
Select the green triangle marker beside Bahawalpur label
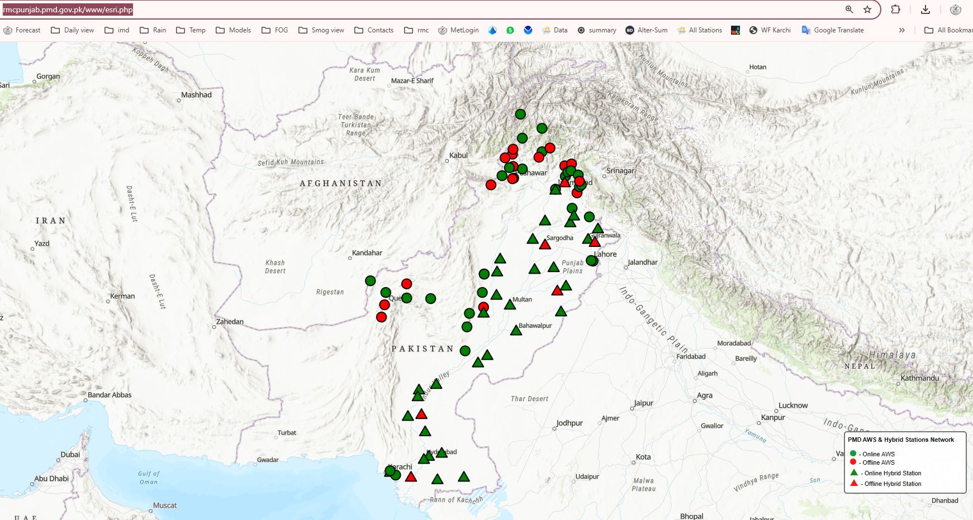(x=516, y=331)
